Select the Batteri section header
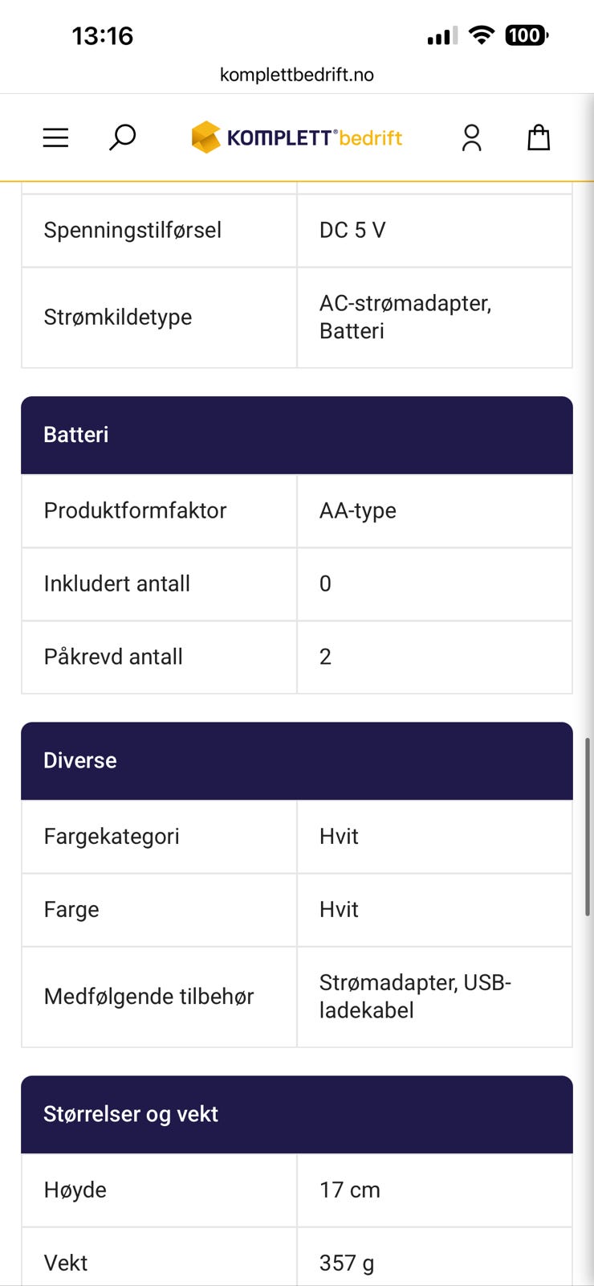Screen dimensions: 594x1286 297,435
